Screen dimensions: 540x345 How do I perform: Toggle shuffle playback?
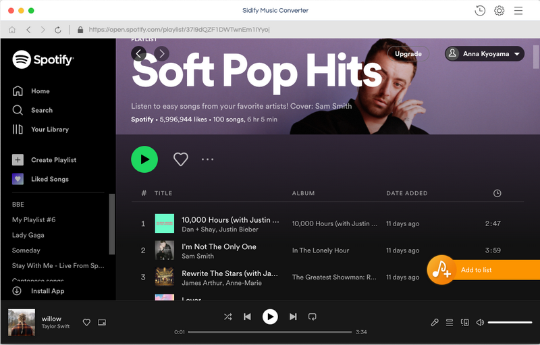click(x=227, y=317)
